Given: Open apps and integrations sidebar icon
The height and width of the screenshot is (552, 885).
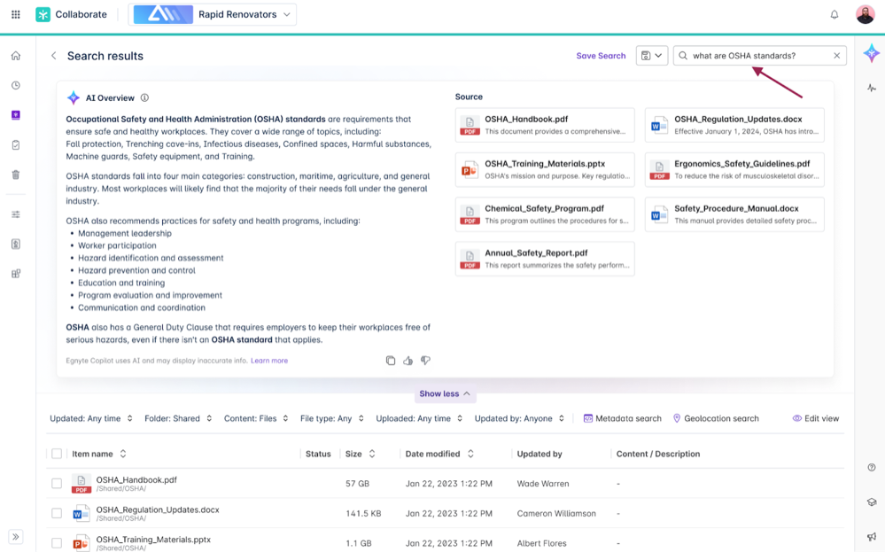Looking at the screenshot, I should (16, 274).
